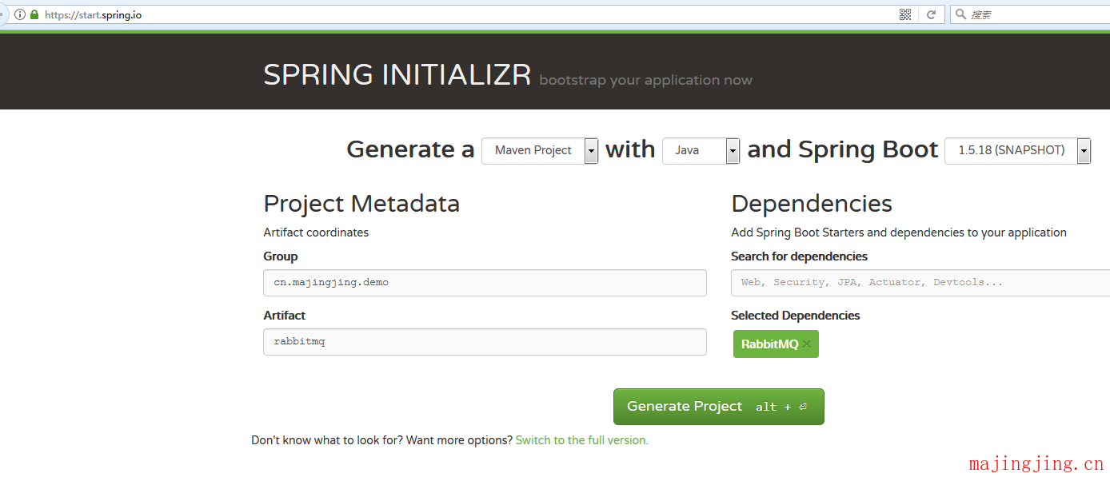Click the Generate Project button
The image size is (1110, 477).
[x=718, y=407]
